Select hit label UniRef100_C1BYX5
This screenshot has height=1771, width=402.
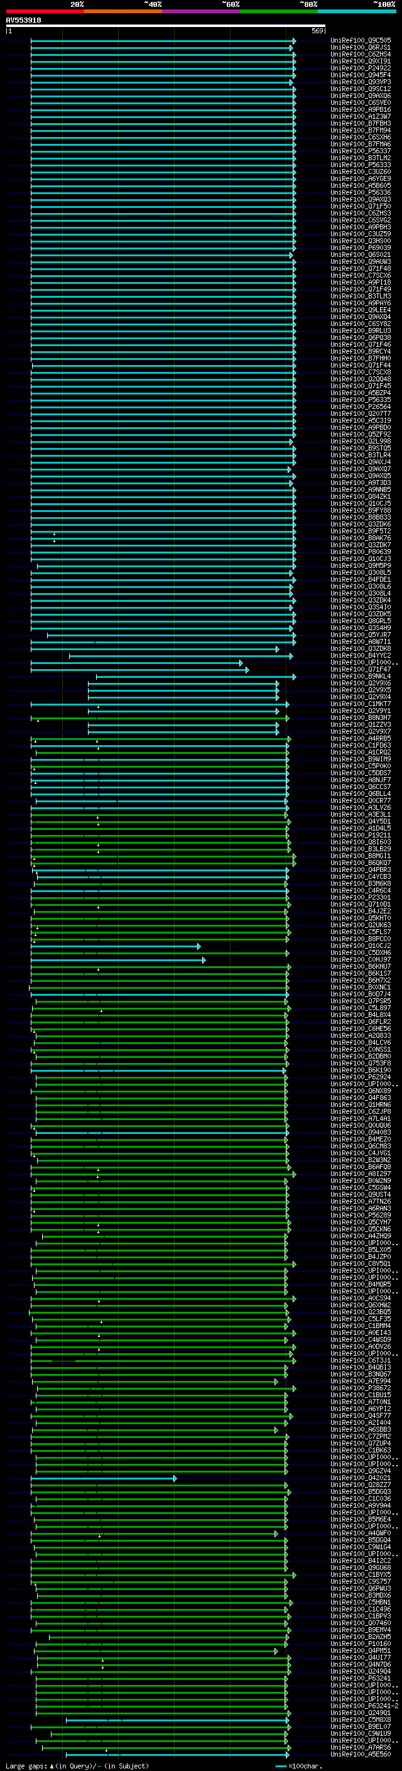(361, 1574)
